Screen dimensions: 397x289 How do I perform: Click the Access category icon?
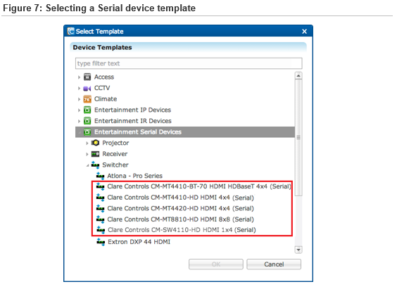(87, 77)
